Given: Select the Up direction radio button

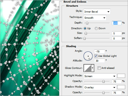Looking at the screenshot, I should [85, 28].
